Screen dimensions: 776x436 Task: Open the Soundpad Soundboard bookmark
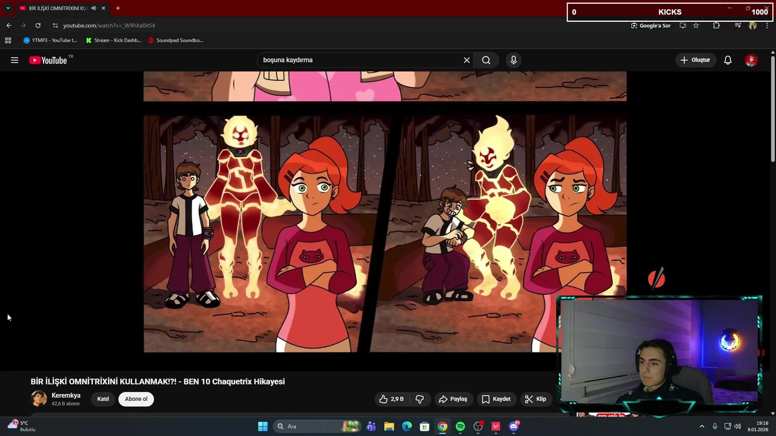click(x=176, y=41)
